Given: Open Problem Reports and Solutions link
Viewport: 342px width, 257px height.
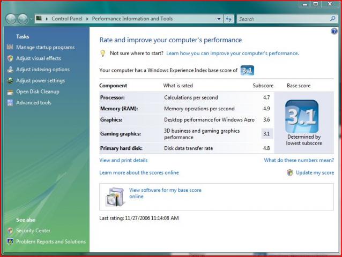Looking at the screenshot, I should [51, 241].
